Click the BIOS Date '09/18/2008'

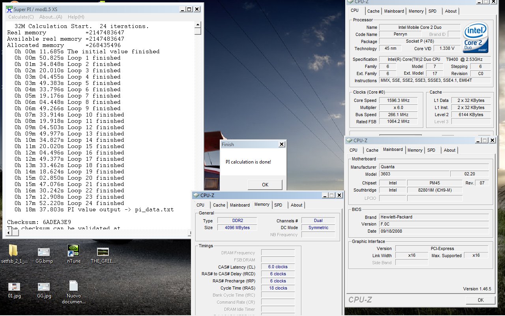click(434, 231)
